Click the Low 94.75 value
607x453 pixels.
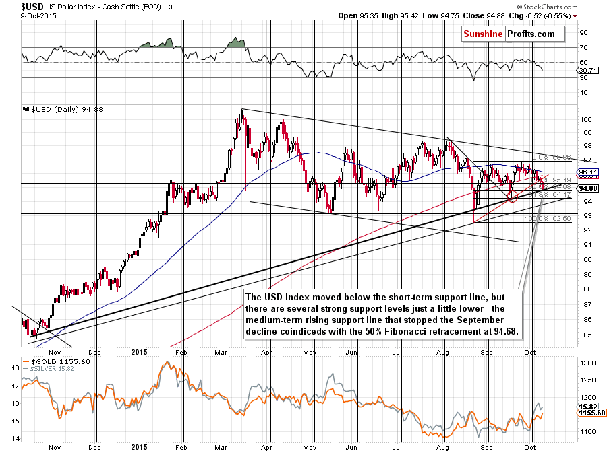(440, 15)
